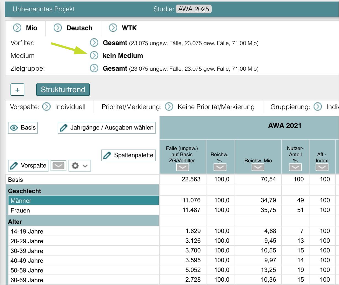Viewport: 339px width, 285px height.
Task: Click the circular arrow icon beside Deutsch
Action: click(x=58, y=28)
